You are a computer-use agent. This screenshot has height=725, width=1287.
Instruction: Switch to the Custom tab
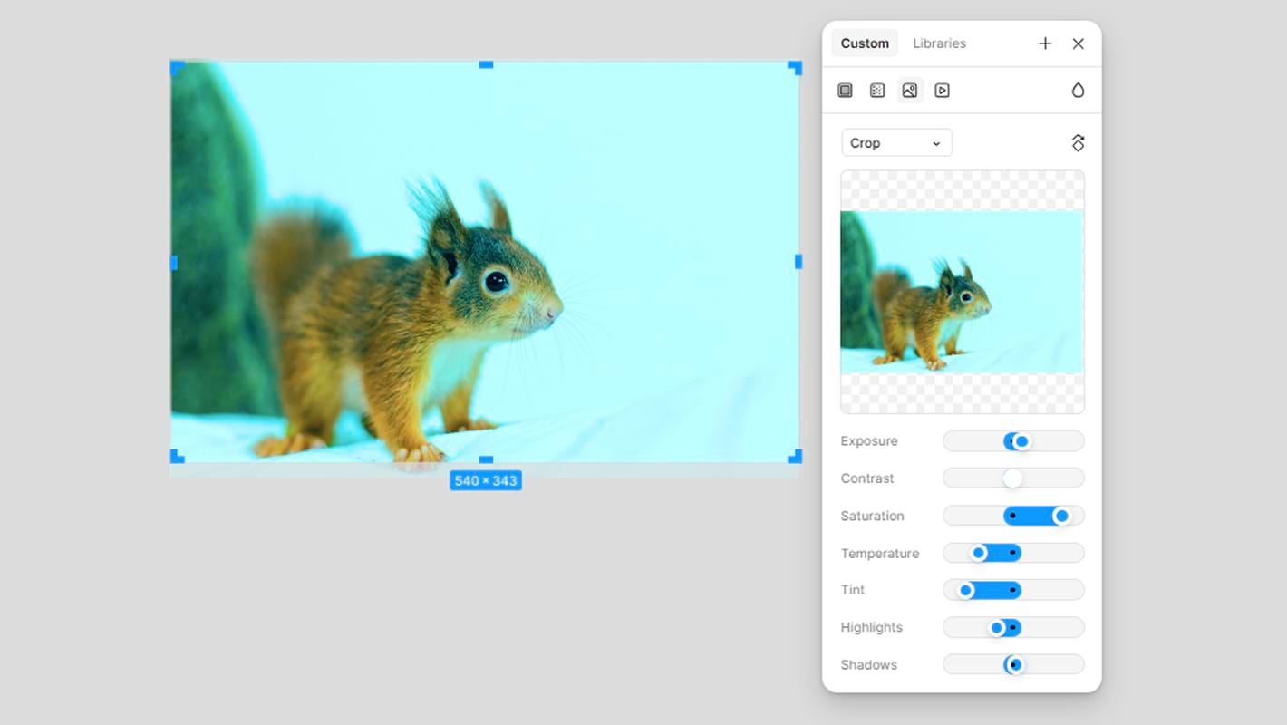[865, 43]
